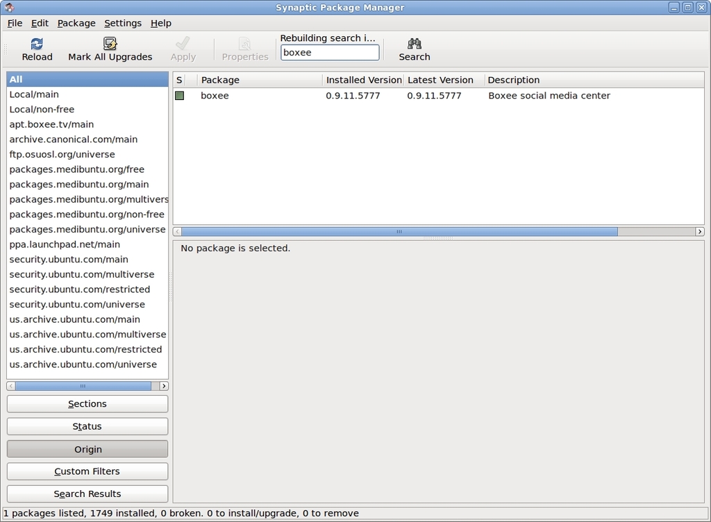The width and height of the screenshot is (711, 522).
Task: Click the Reload toolbar icon
Action: [x=37, y=44]
